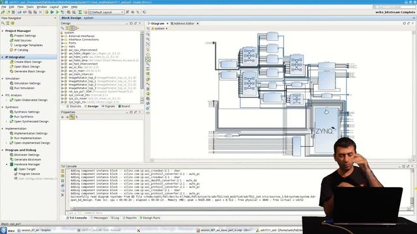The image size is (417, 234).
Task: Click the sigma Reports icon in main toolbar
Action: coord(79,12)
